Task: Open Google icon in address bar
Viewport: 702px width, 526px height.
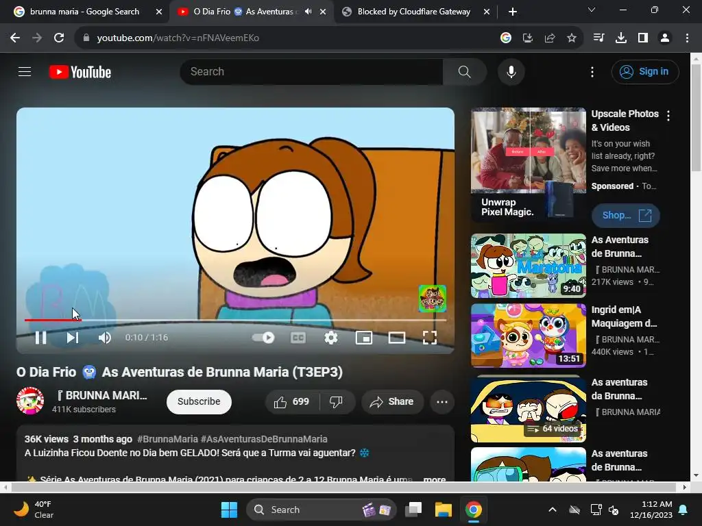Action: click(506, 38)
